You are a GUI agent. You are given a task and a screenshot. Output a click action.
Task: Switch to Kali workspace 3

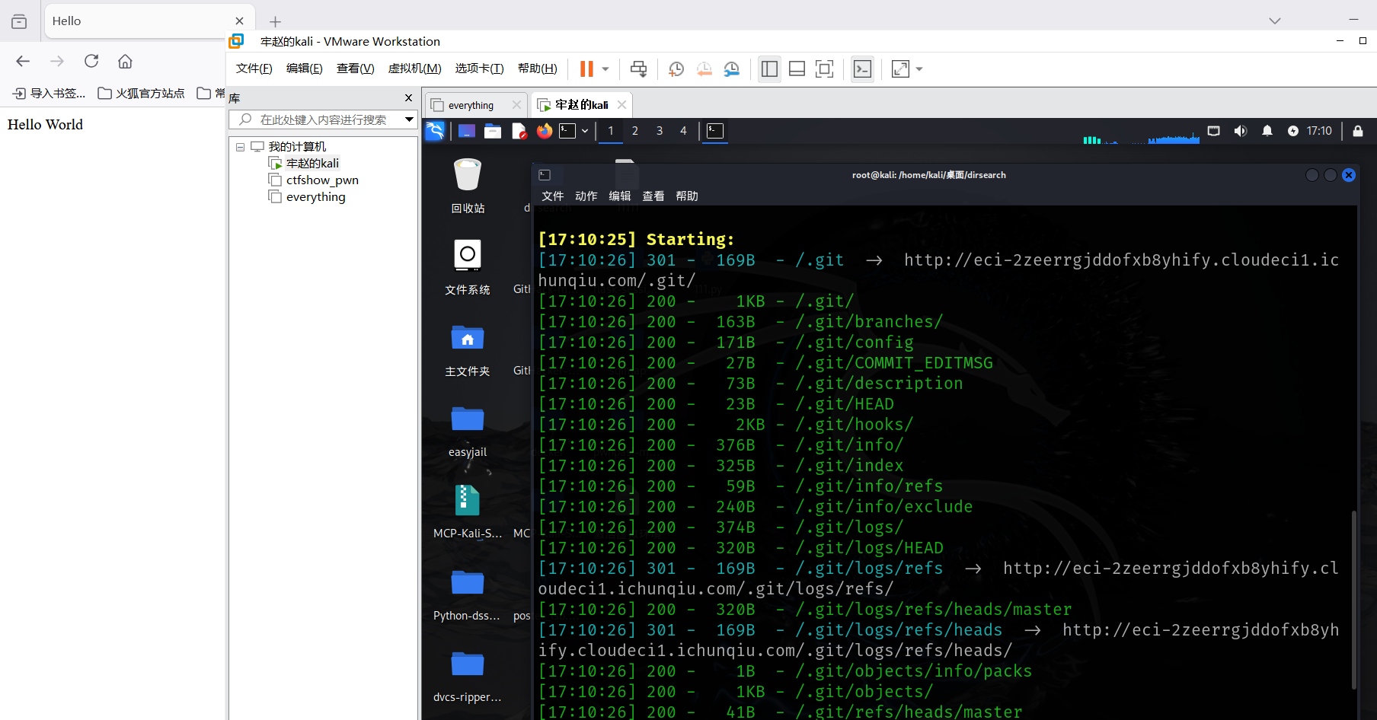coord(660,131)
